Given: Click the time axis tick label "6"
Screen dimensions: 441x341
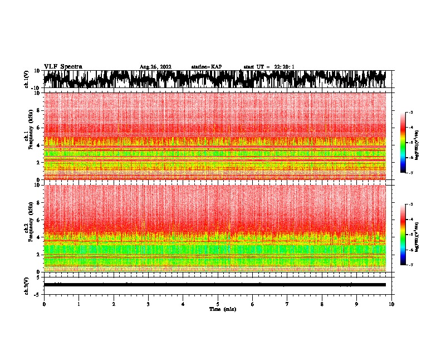Looking at the screenshot, I should click(x=253, y=304).
